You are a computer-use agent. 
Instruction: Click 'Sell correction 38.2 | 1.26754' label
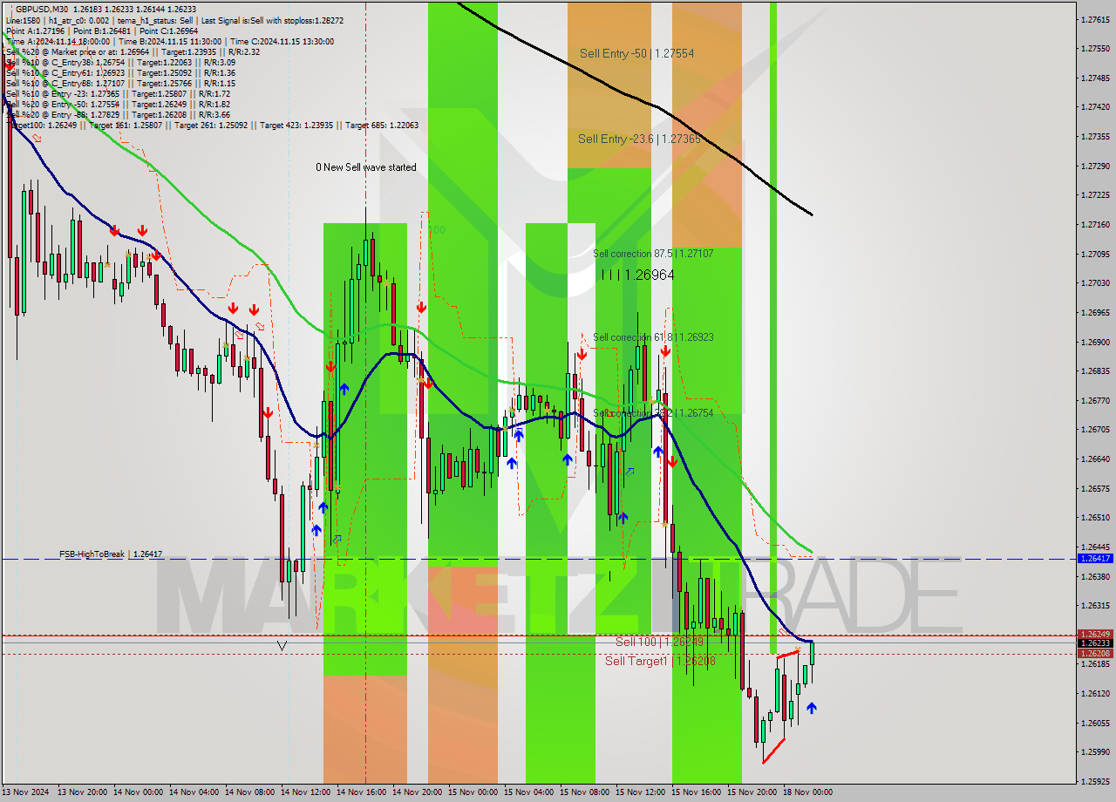point(653,412)
